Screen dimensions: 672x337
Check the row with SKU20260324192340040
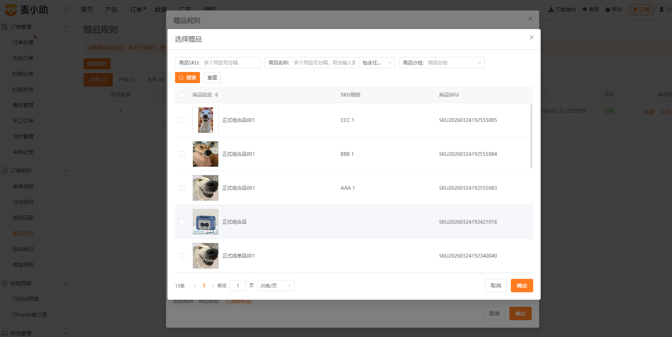[x=182, y=256]
